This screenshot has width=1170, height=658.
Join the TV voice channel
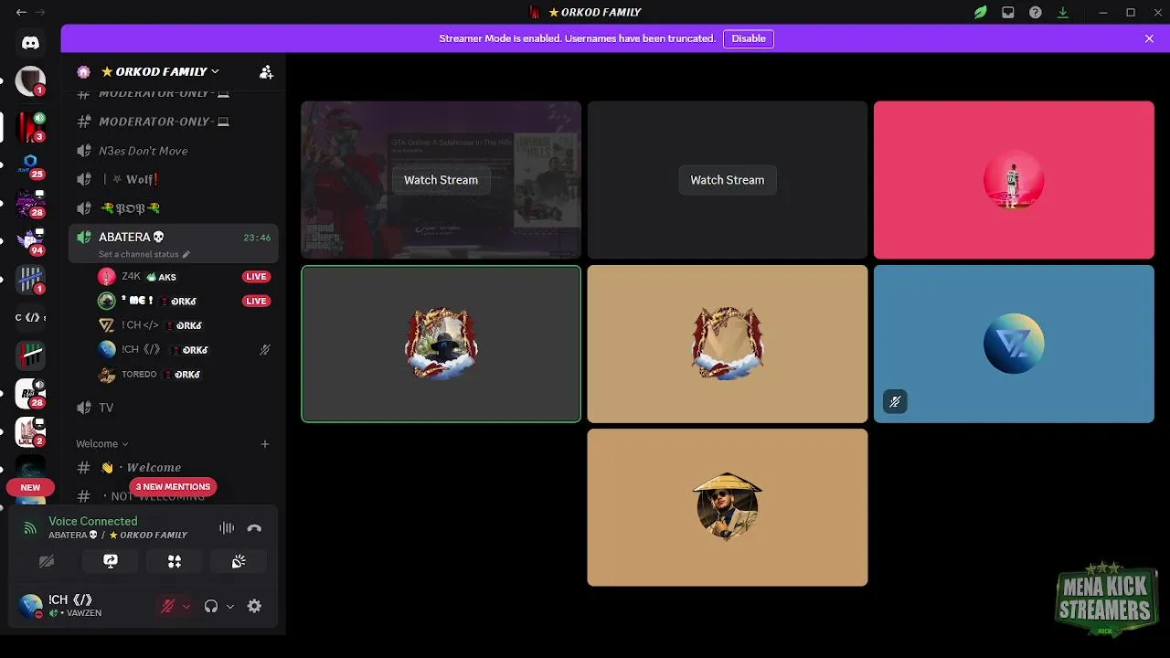[x=174, y=408]
